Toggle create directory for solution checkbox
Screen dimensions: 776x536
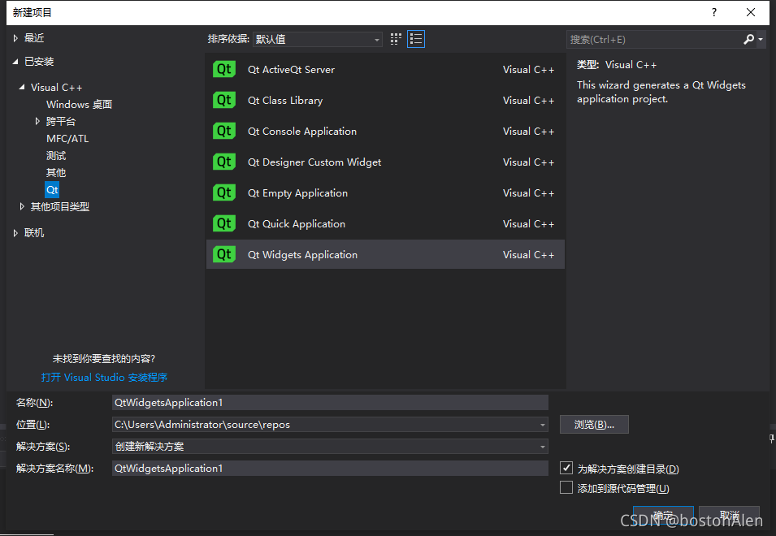click(x=566, y=468)
